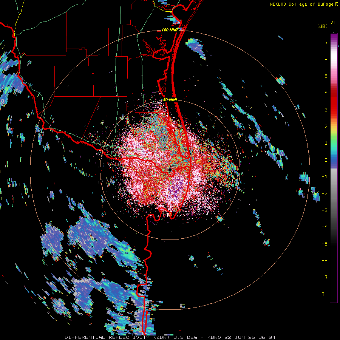
Task: Click the TH threshold label on the scale
Action: click(325, 294)
